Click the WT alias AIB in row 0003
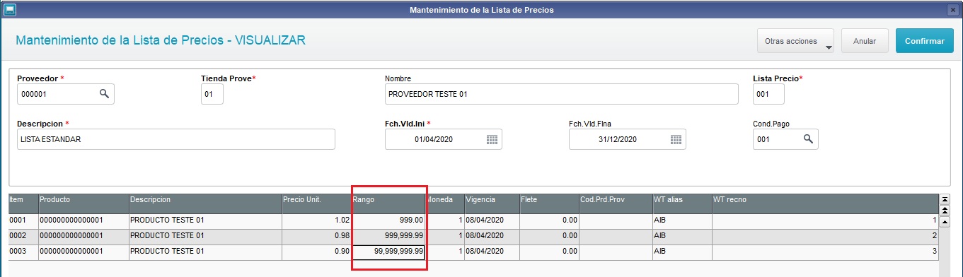The image size is (963, 277). pyautogui.click(x=681, y=252)
